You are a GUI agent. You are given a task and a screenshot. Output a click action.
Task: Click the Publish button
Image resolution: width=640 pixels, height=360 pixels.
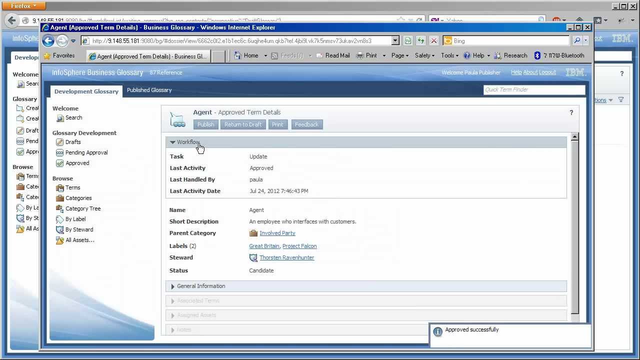205,124
